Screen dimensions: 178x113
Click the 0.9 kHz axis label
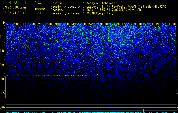[x=2, y=65]
